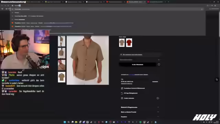The image size is (220, 124).
Task: Select the beige shirt color swatch
Action: coord(122,43)
